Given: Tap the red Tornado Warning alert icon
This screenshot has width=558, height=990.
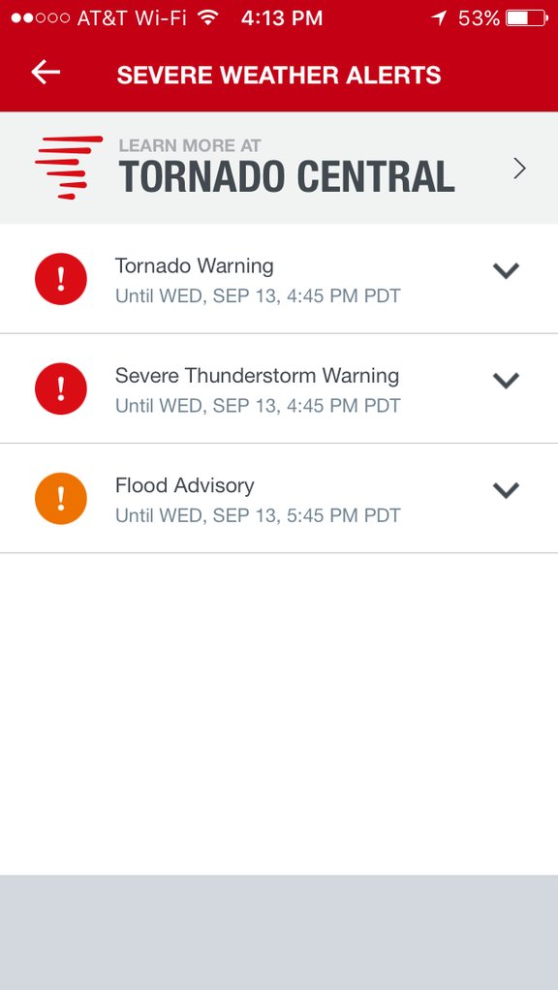Looking at the screenshot, I should click(x=61, y=279).
